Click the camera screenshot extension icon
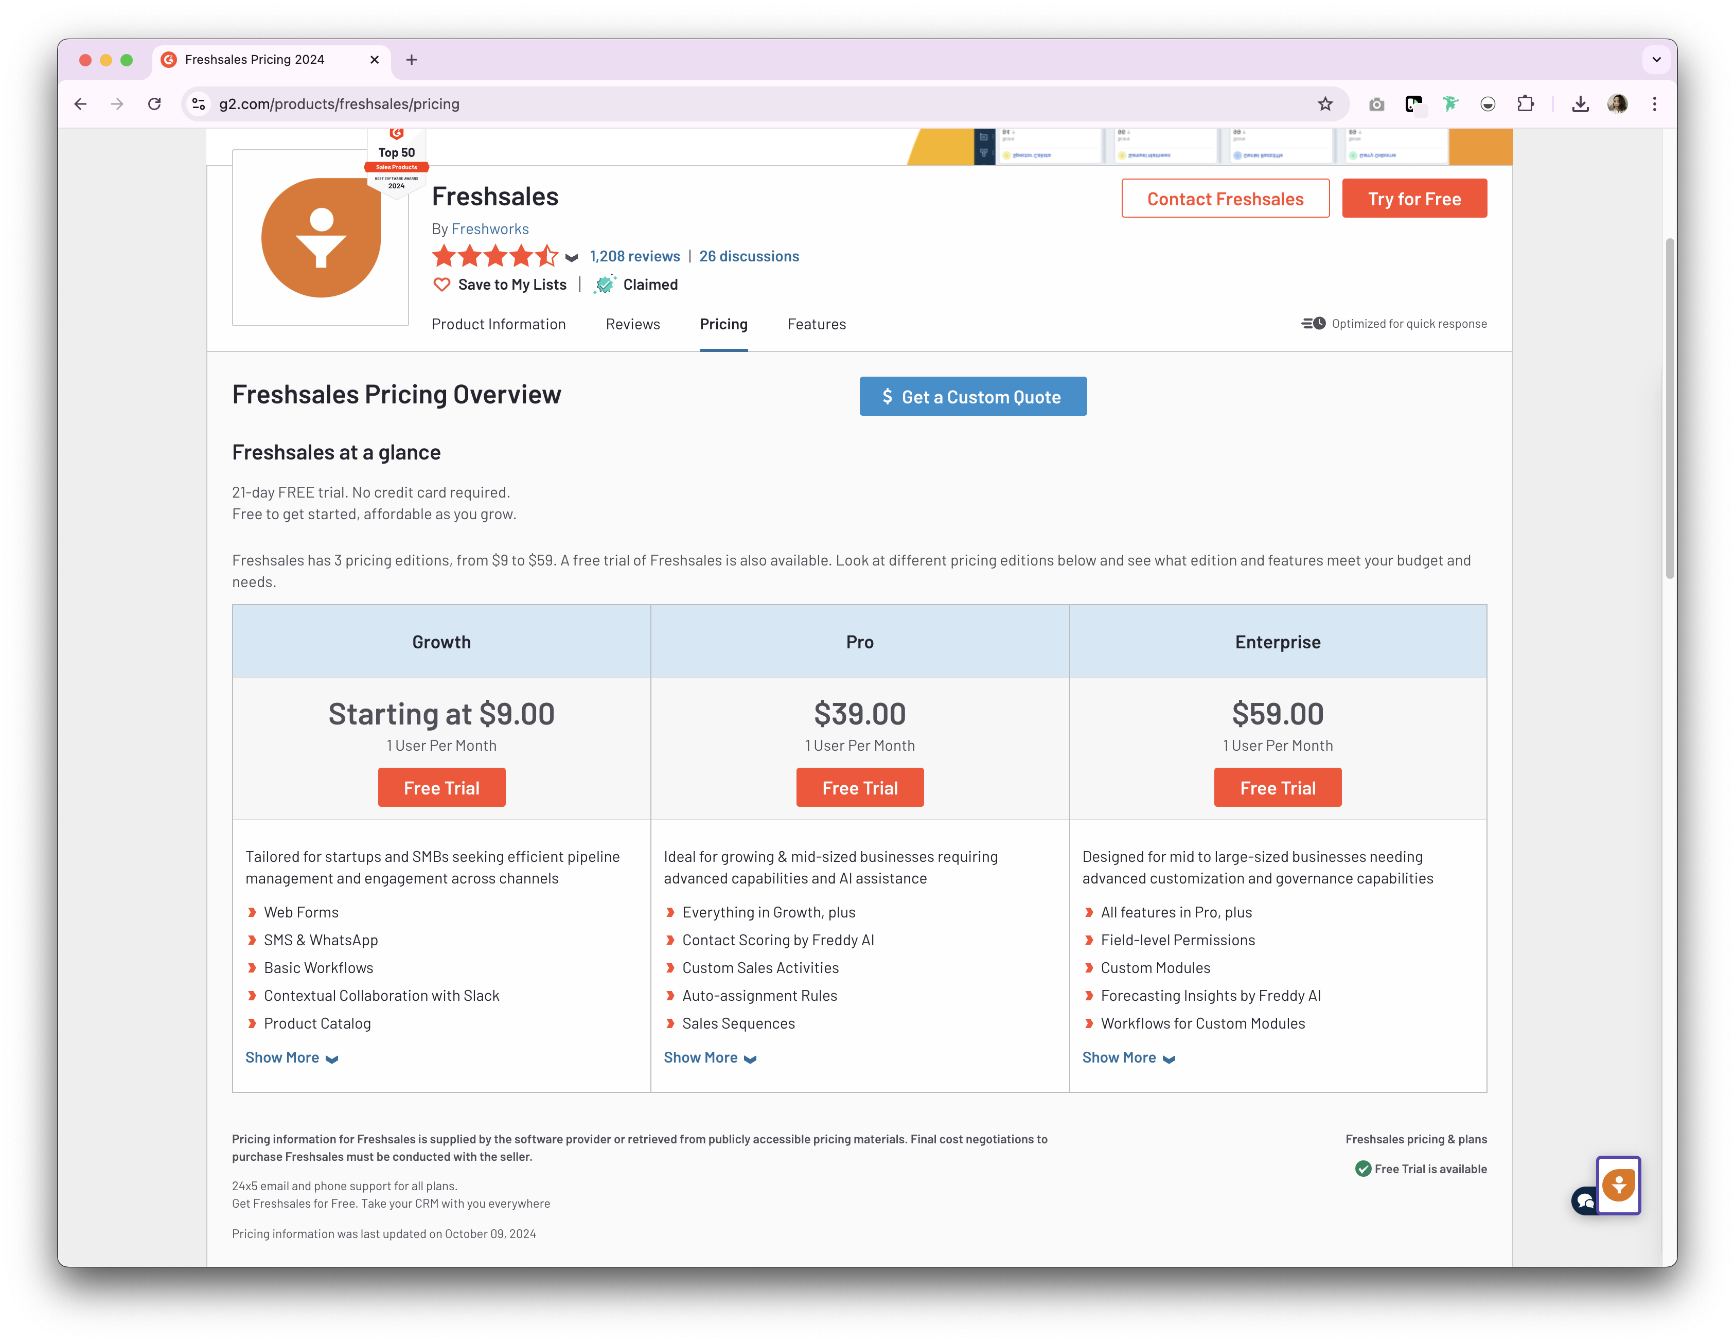 [1377, 104]
